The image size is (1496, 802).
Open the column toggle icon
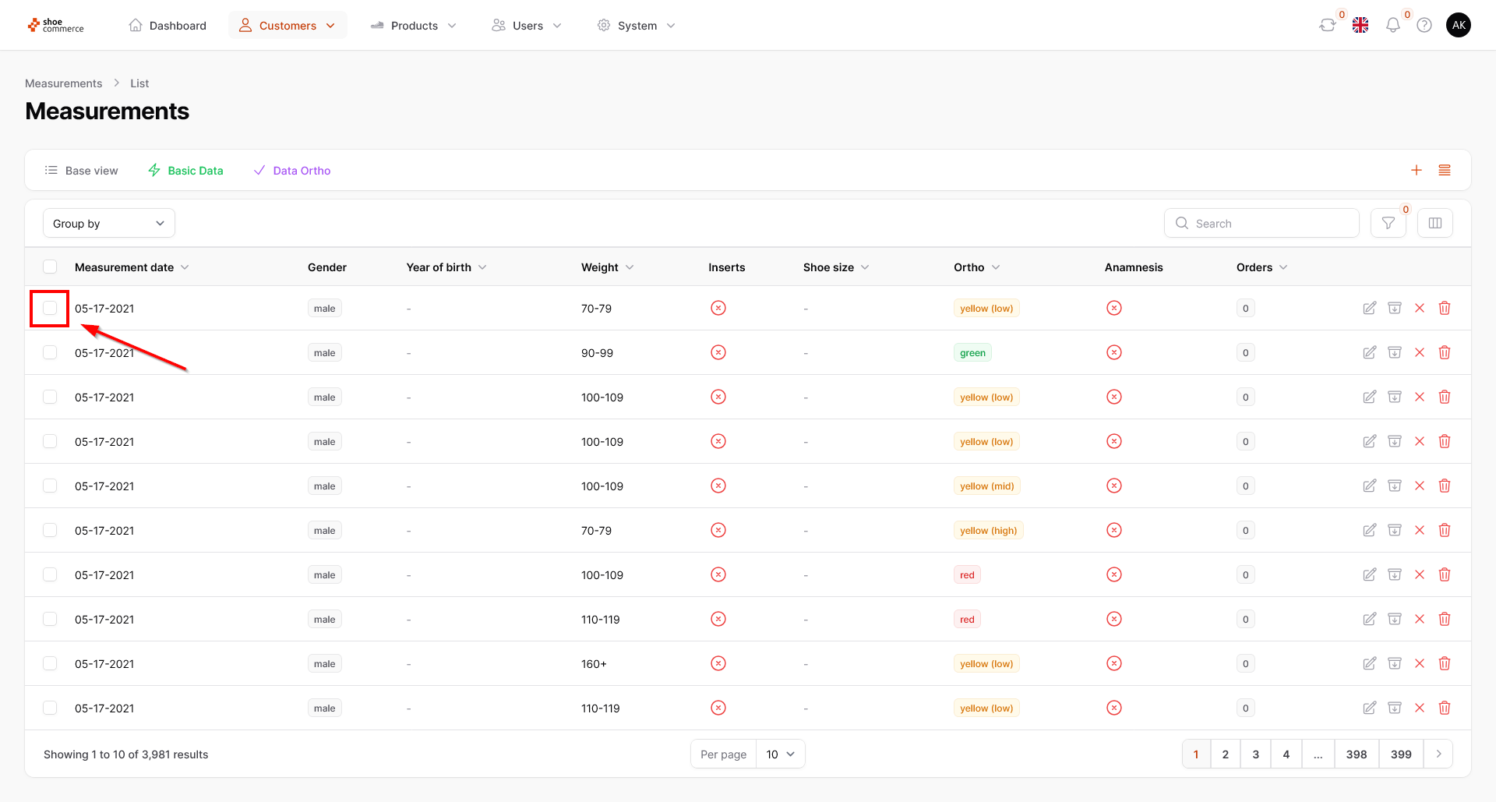1434,224
